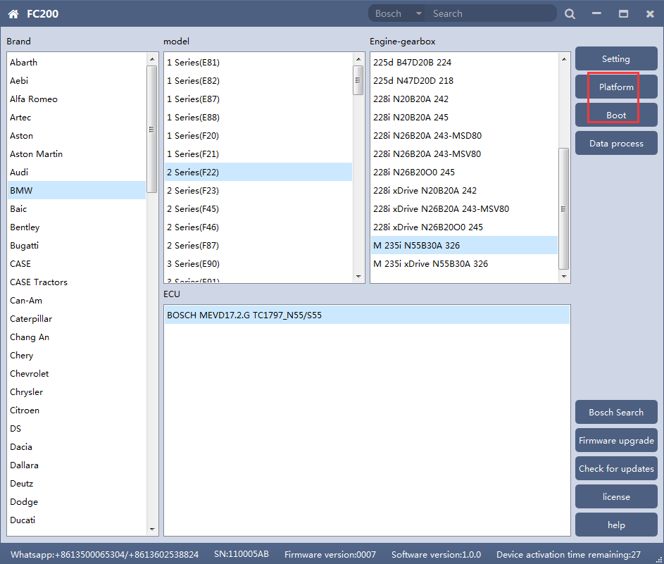Click Check for updates

616,469
